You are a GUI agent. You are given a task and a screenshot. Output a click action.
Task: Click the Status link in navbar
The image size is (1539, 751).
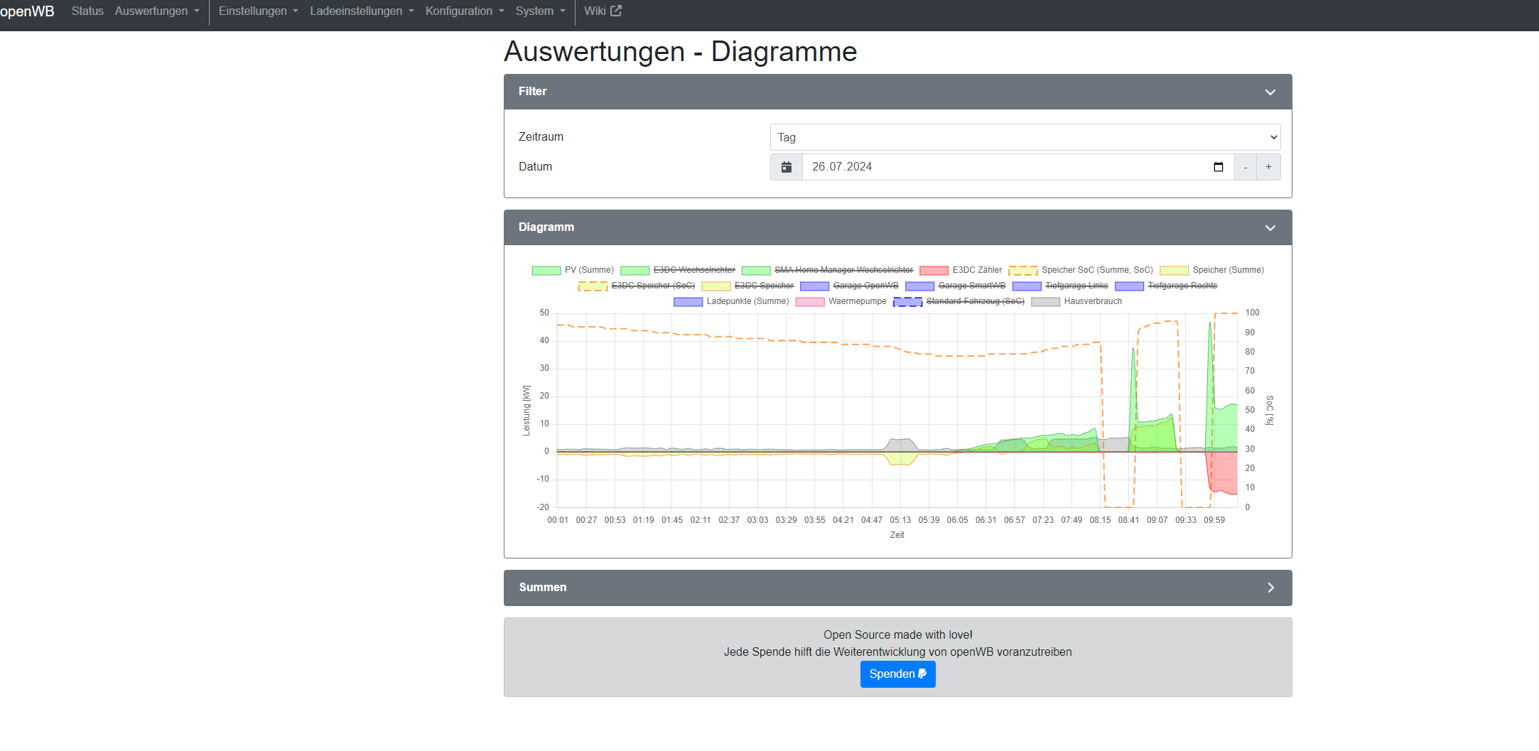[87, 11]
